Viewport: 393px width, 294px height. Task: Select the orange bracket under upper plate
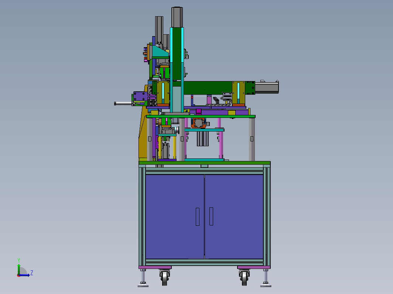pyautogui.click(x=199, y=123)
